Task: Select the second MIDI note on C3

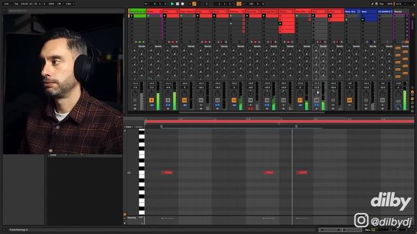Action: point(268,172)
